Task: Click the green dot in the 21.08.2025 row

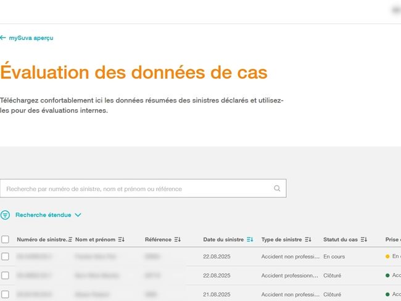Action: pos(387,294)
